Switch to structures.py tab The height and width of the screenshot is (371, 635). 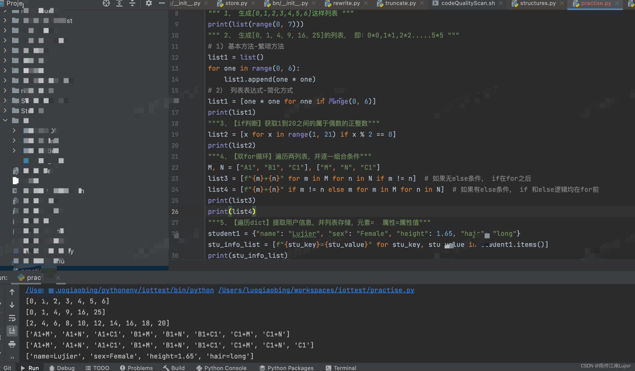pyautogui.click(x=538, y=3)
